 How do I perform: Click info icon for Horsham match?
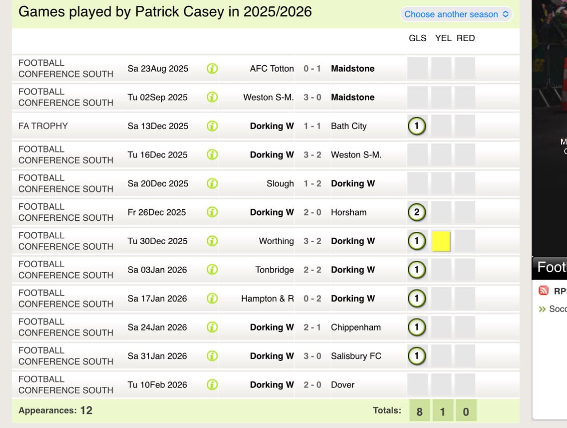point(212,212)
